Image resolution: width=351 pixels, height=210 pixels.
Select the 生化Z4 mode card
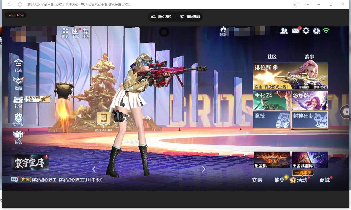tap(271, 100)
